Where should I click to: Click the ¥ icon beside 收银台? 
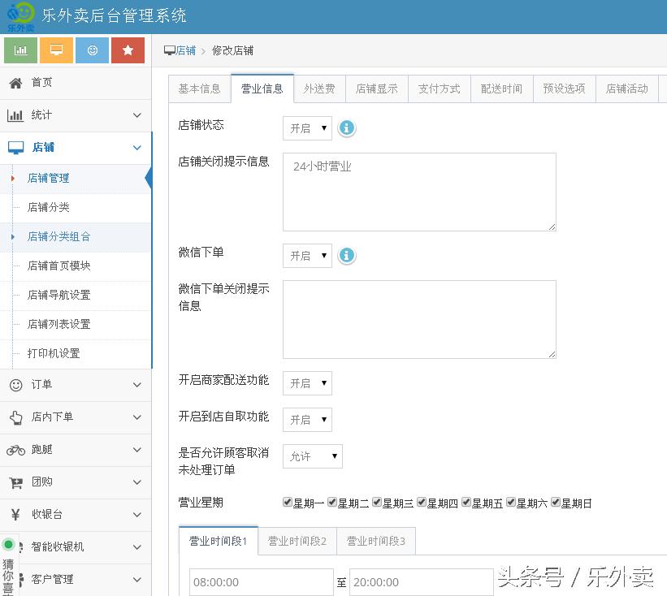14,515
